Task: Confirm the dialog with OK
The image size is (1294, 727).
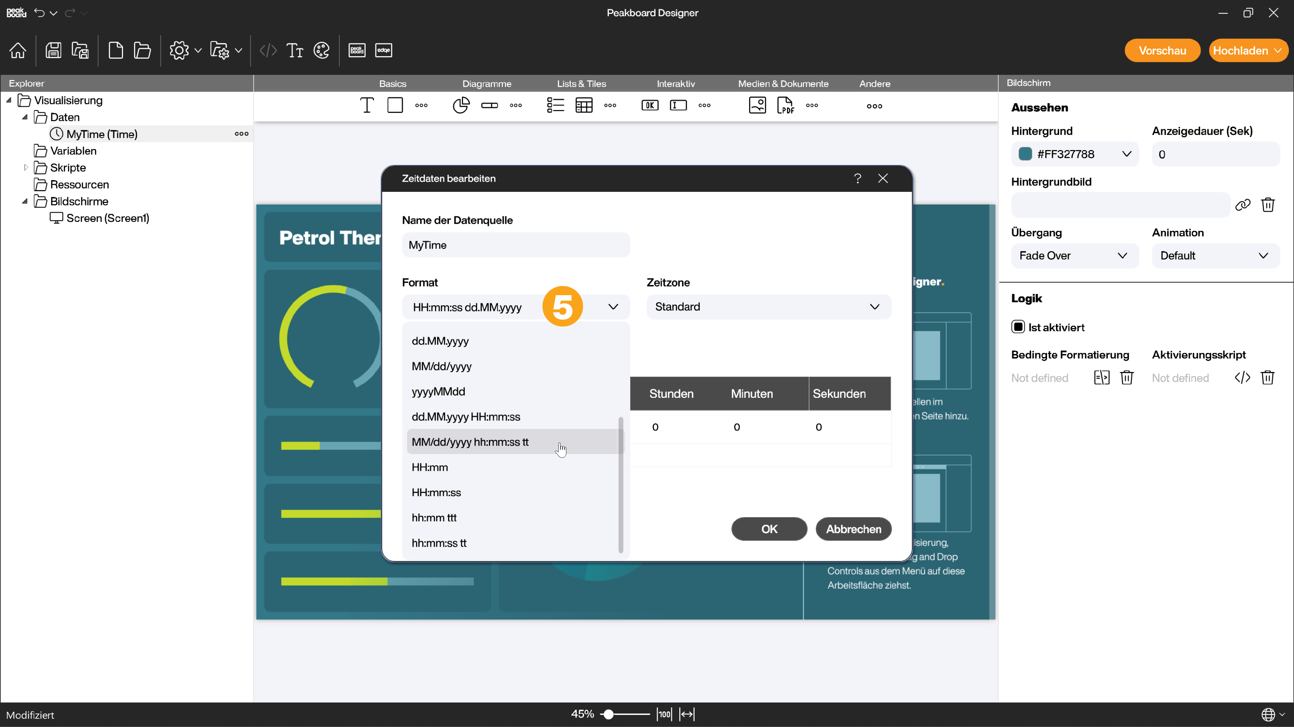Action: [769, 529]
